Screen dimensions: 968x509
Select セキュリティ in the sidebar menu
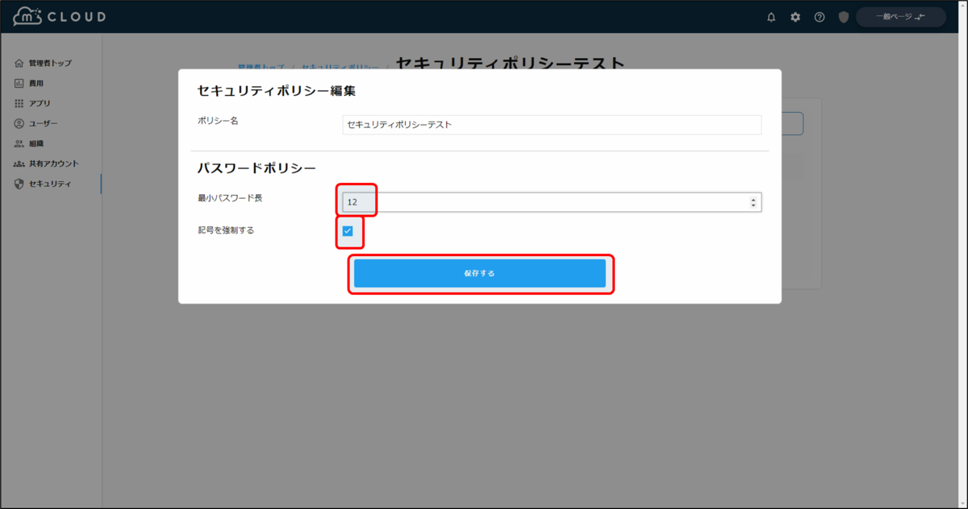pos(48,183)
